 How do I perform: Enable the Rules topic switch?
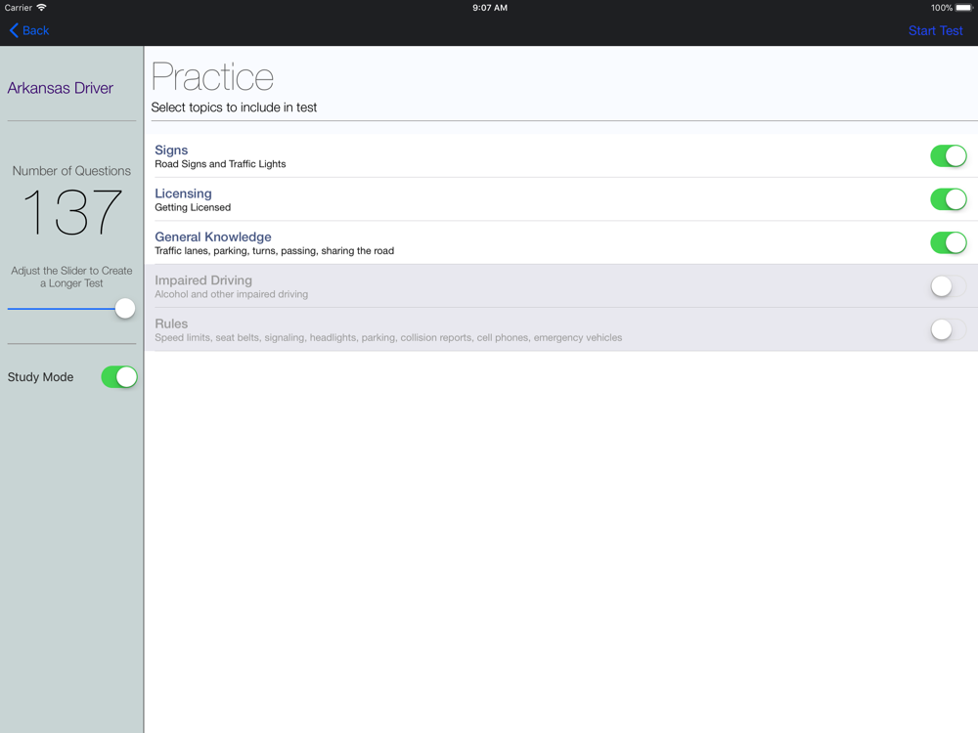click(x=948, y=329)
